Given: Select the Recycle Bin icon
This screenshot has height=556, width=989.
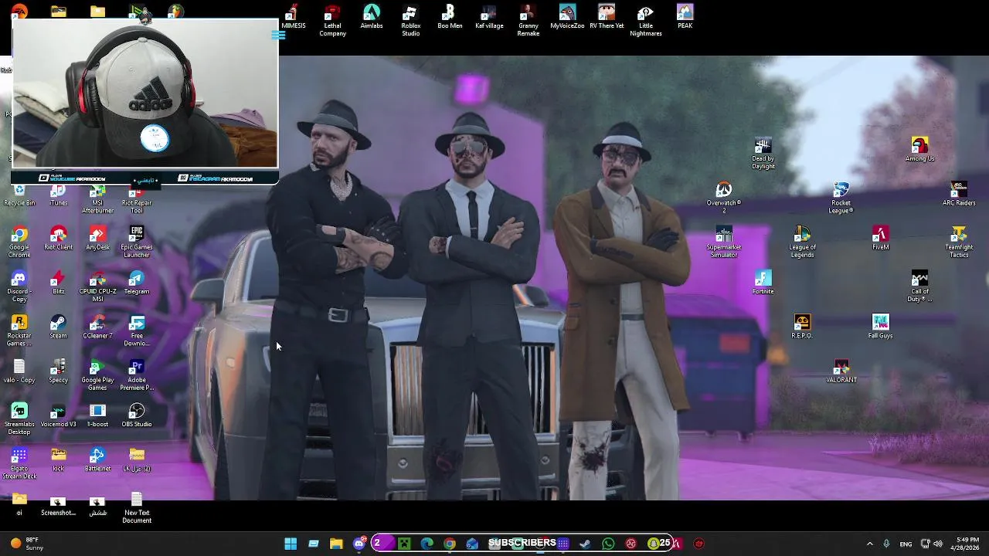Looking at the screenshot, I should (19, 195).
